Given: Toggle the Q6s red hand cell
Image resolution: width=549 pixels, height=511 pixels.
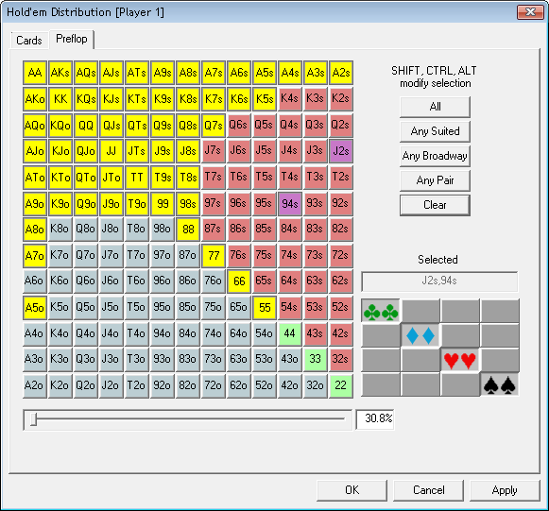Looking at the screenshot, I should 239,126.
